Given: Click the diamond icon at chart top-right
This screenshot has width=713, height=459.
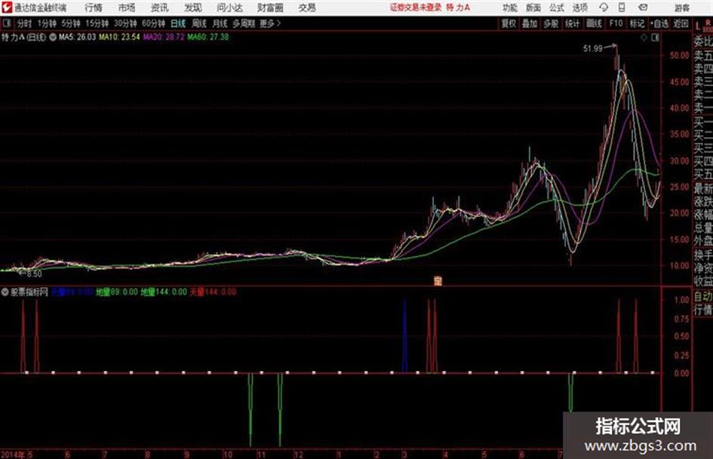Looking at the screenshot, I should [644, 38].
